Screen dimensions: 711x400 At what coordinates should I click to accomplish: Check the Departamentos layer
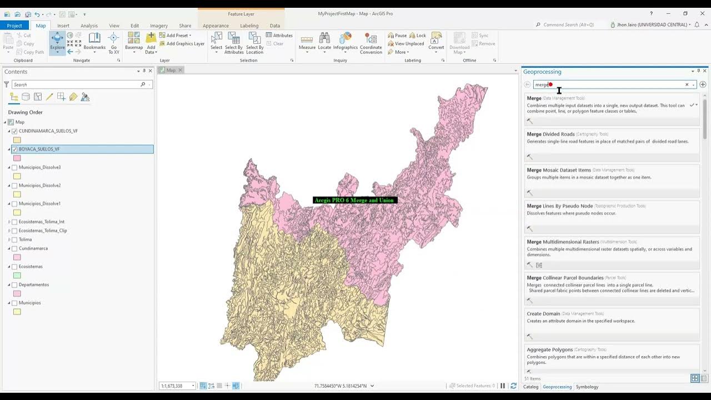pyautogui.click(x=14, y=284)
